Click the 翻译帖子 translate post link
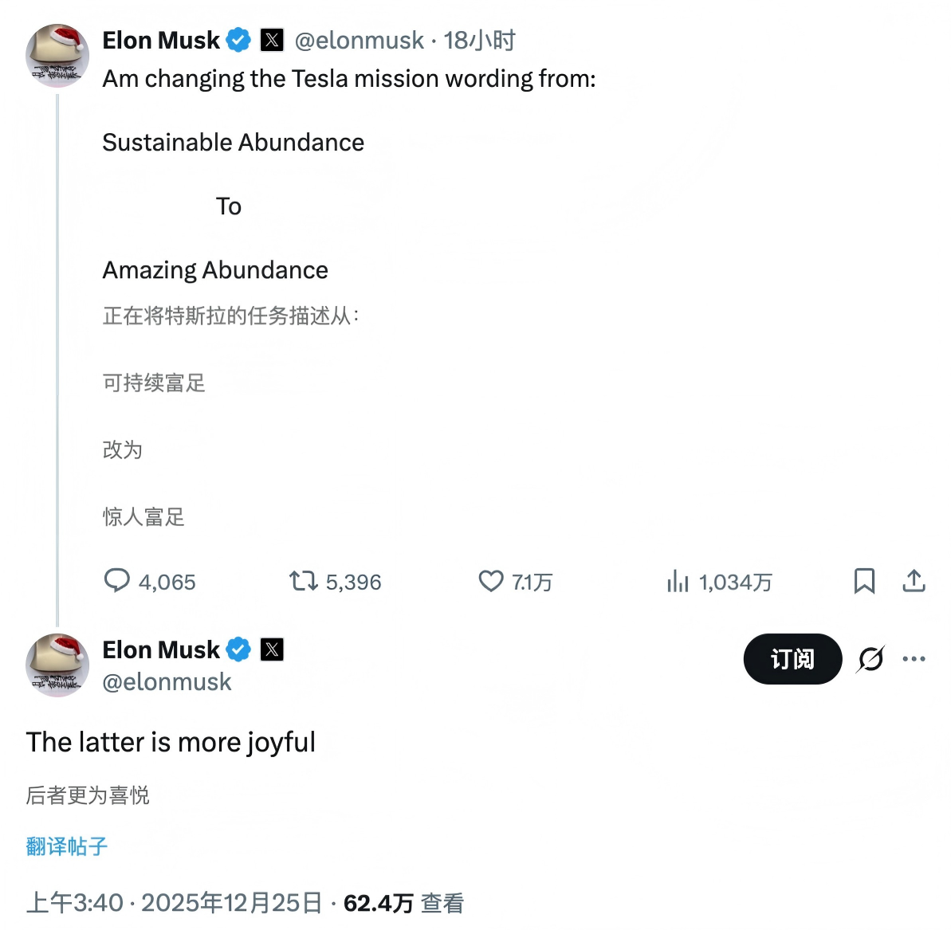Viewport: 951px width, 930px height. 67,846
